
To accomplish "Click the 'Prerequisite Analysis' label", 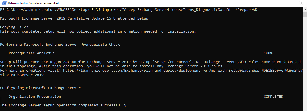I will click(31, 53).
